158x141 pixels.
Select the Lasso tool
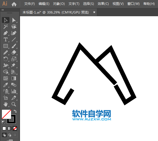tap(14, 27)
